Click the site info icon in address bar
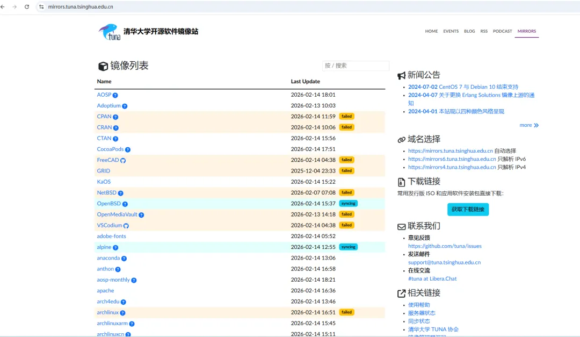Image resolution: width=580 pixels, height=337 pixels. pyautogui.click(x=41, y=6)
